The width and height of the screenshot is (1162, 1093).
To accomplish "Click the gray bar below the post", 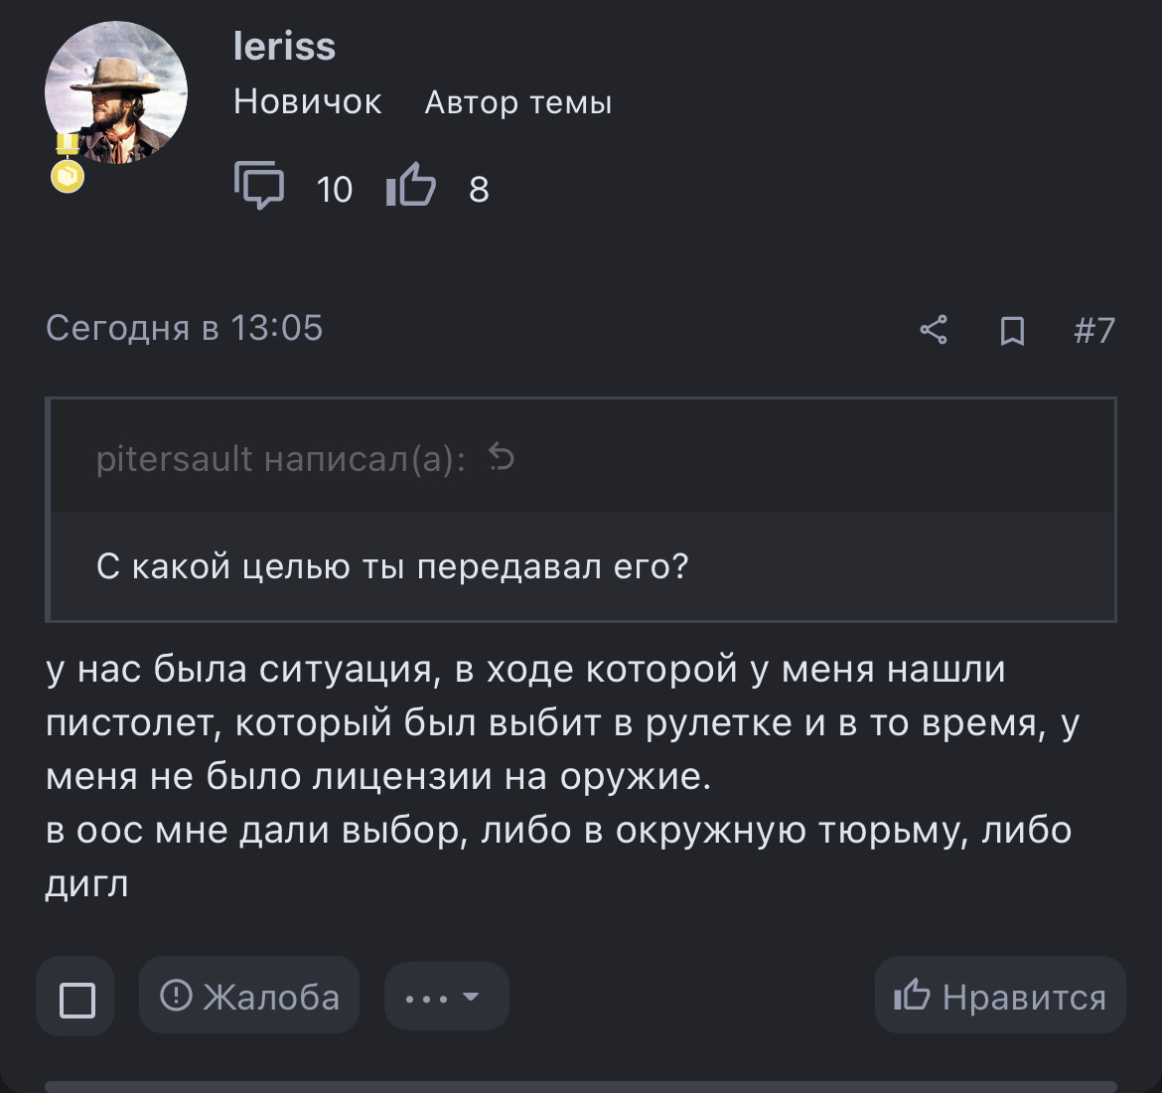I will (x=581, y=1086).
